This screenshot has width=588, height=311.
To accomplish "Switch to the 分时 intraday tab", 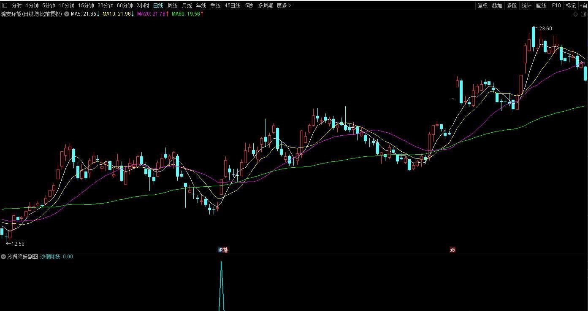I will coord(16,5).
